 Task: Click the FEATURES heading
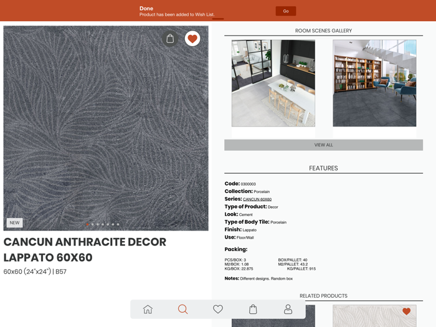pos(323,168)
